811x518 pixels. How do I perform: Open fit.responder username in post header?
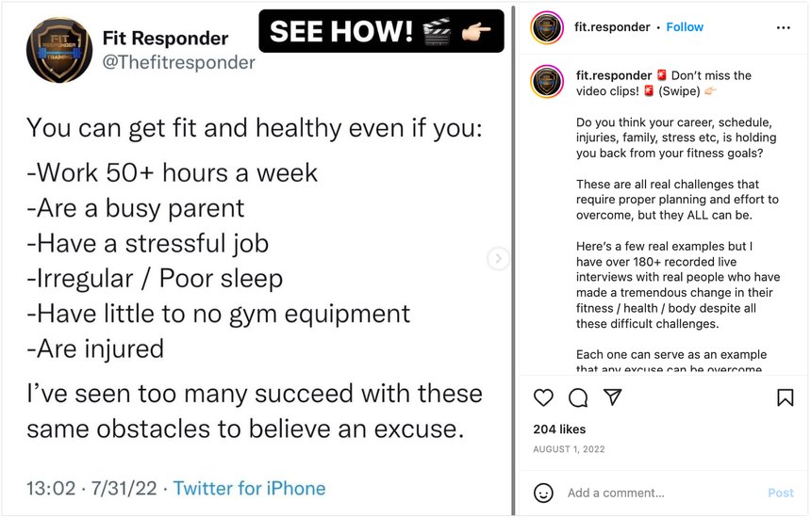pos(612,27)
